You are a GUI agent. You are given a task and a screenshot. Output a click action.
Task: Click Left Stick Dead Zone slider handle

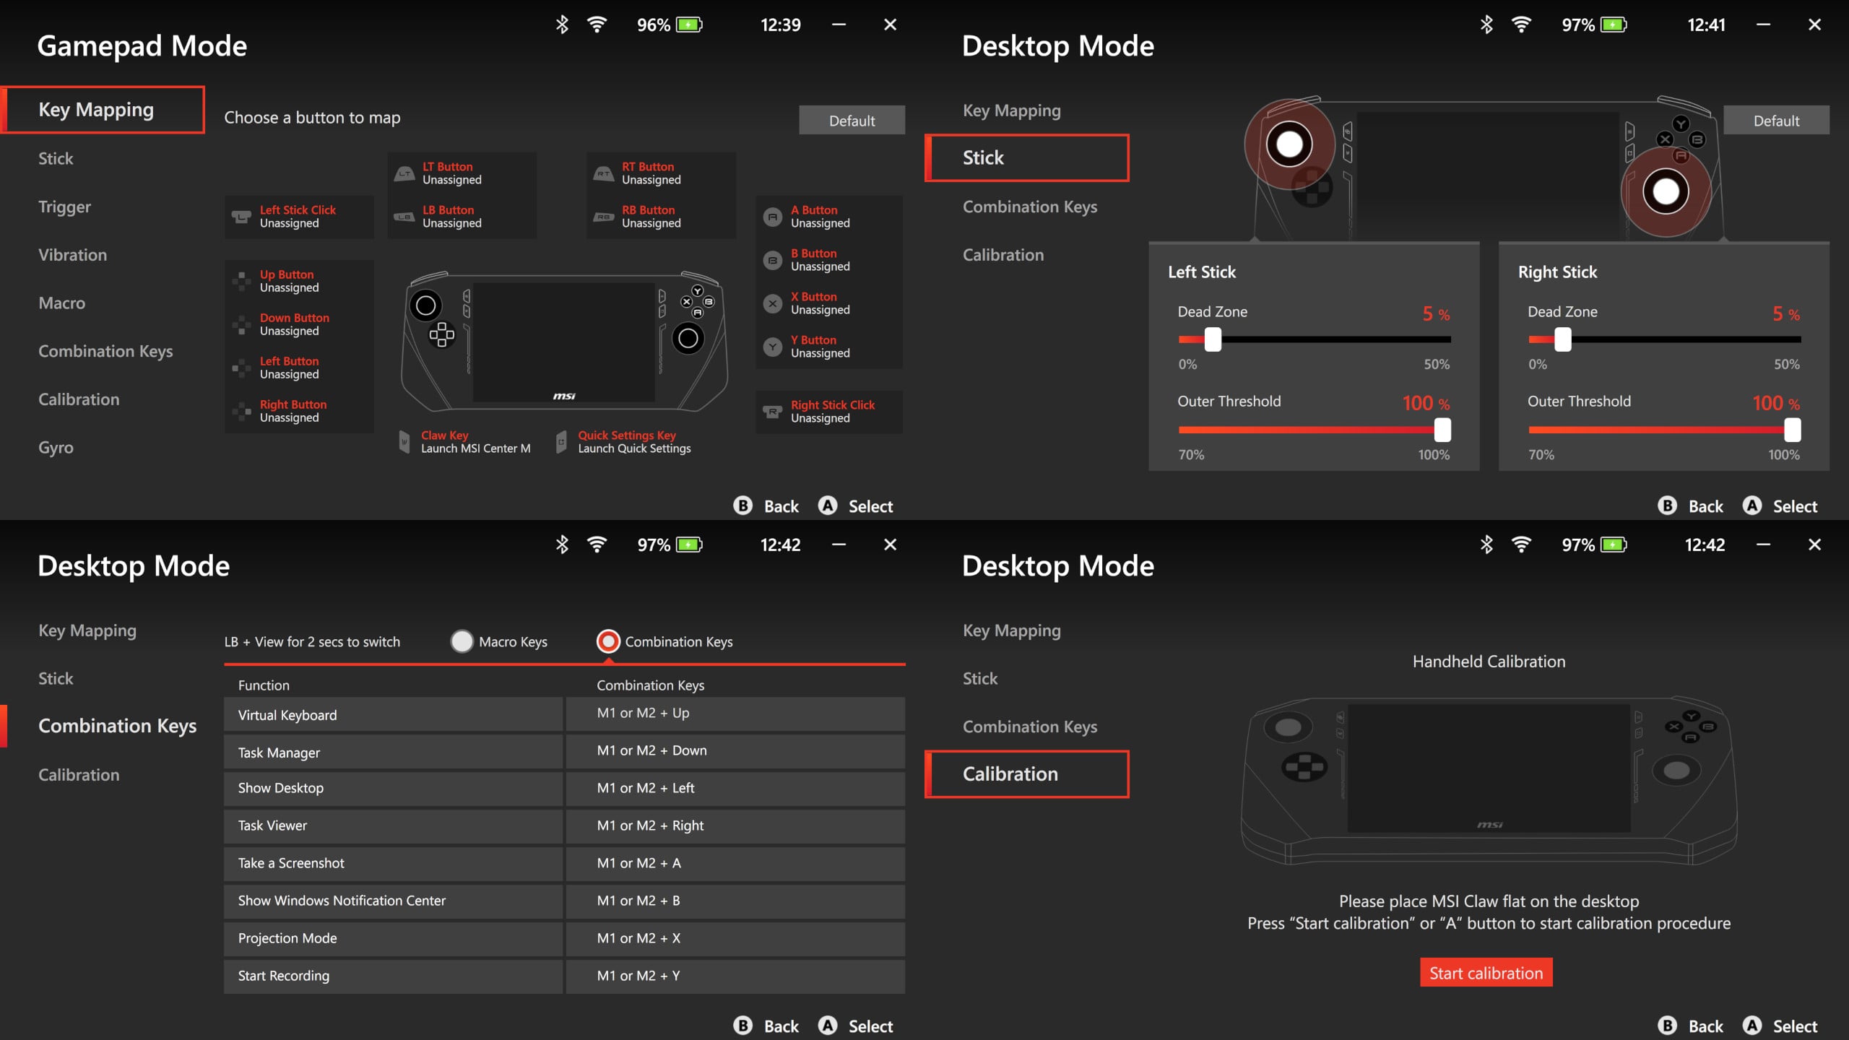pyautogui.click(x=1213, y=339)
